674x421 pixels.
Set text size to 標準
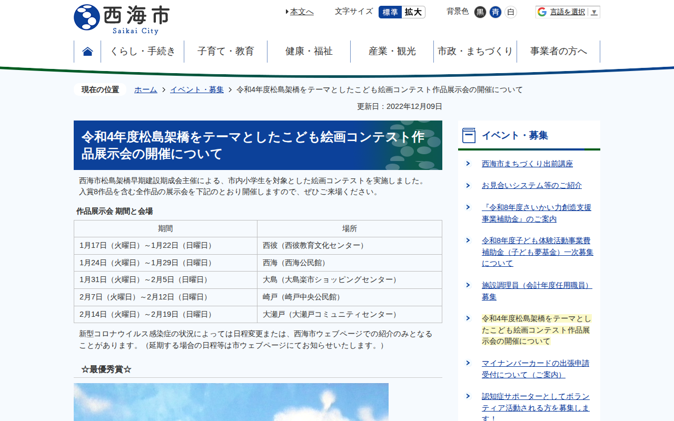point(390,12)
